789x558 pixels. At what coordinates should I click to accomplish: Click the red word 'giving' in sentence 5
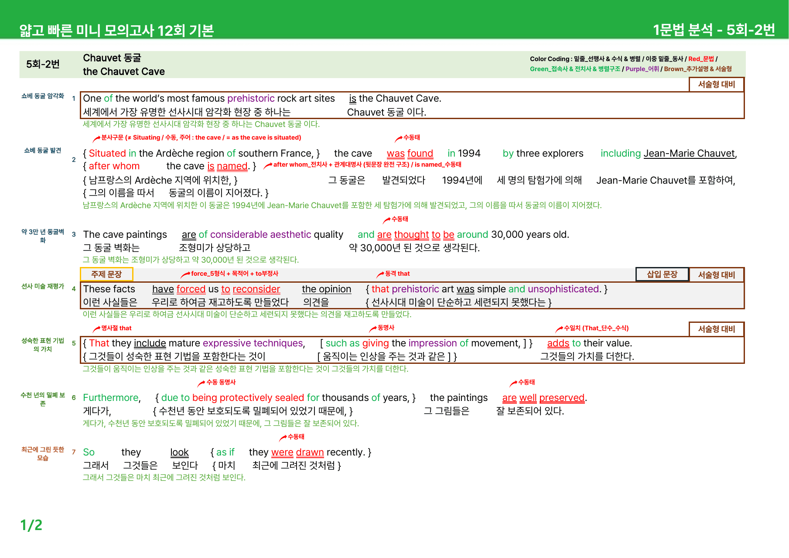tap(376, 343)
